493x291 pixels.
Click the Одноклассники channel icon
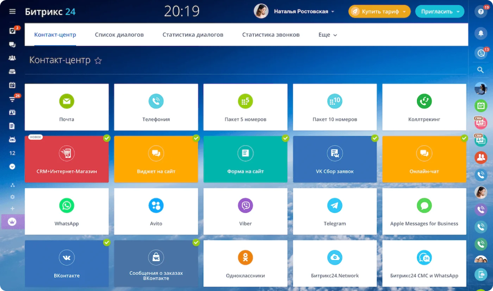pos(245,257)
